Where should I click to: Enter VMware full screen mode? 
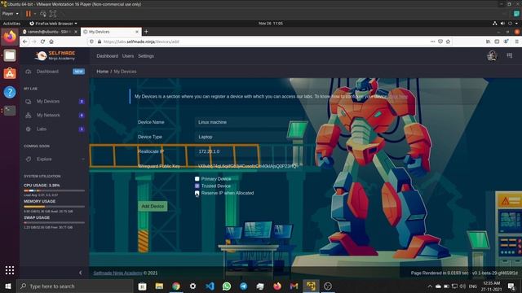(x=53, y=14)
